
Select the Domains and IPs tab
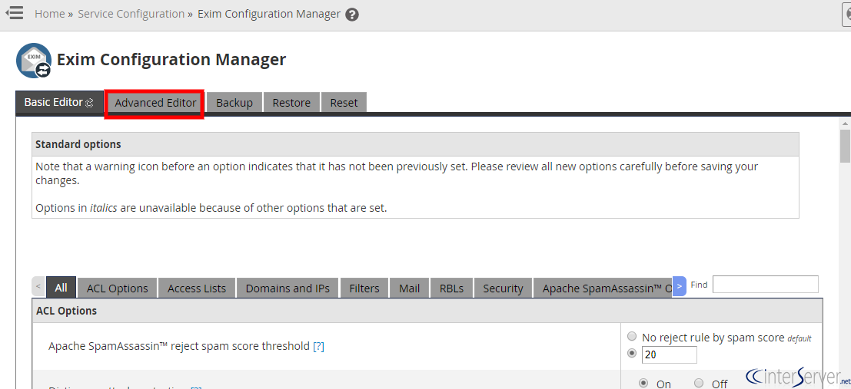point(288,288)
